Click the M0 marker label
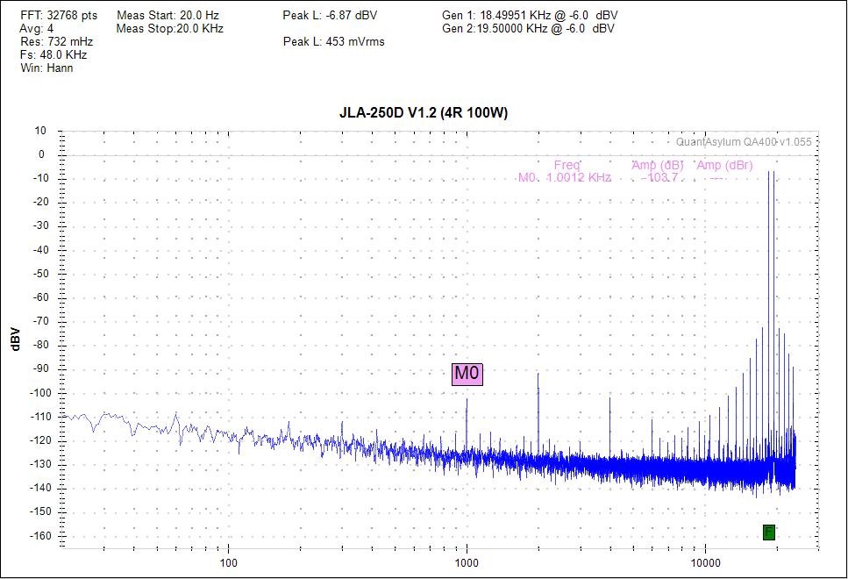The height and width of the screenshot is (579, 848). pyautogui.click(x=467, y=374)
